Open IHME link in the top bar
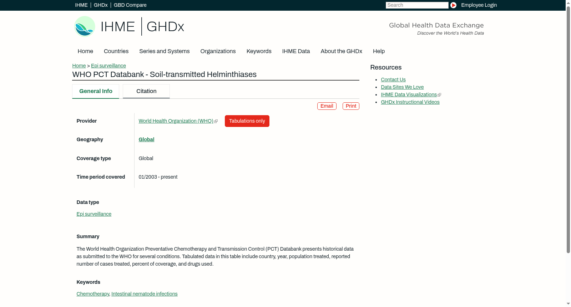Screen dimensions: 571x307 [x=81, y=5]
